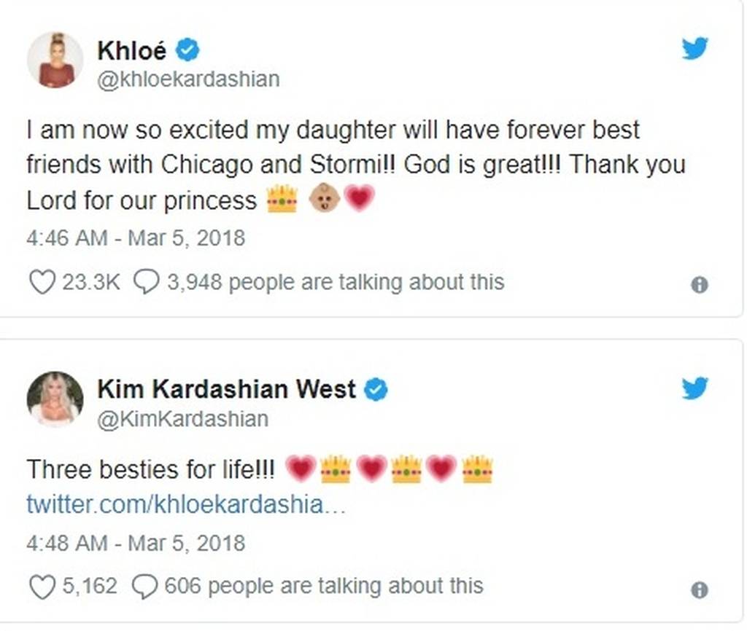Click "3,948 people are talking about this"

[336, 282]
